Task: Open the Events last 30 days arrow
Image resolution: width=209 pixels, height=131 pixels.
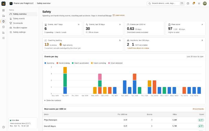Action: click(120, 25)
